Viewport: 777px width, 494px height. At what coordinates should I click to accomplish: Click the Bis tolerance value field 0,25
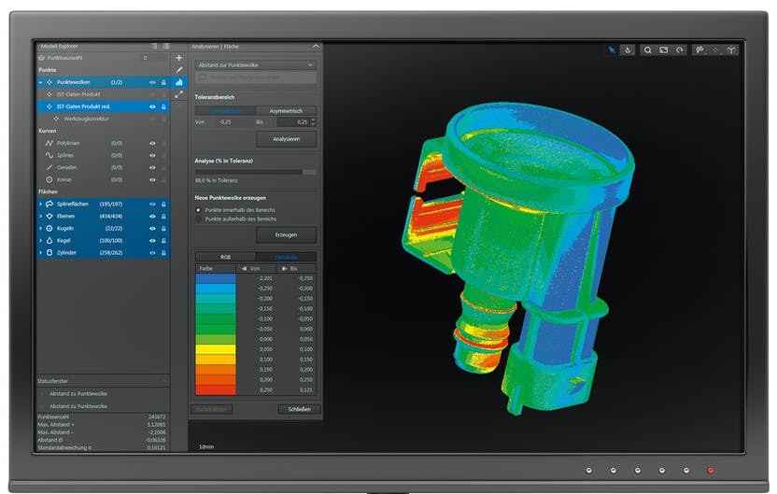(293, 122)
